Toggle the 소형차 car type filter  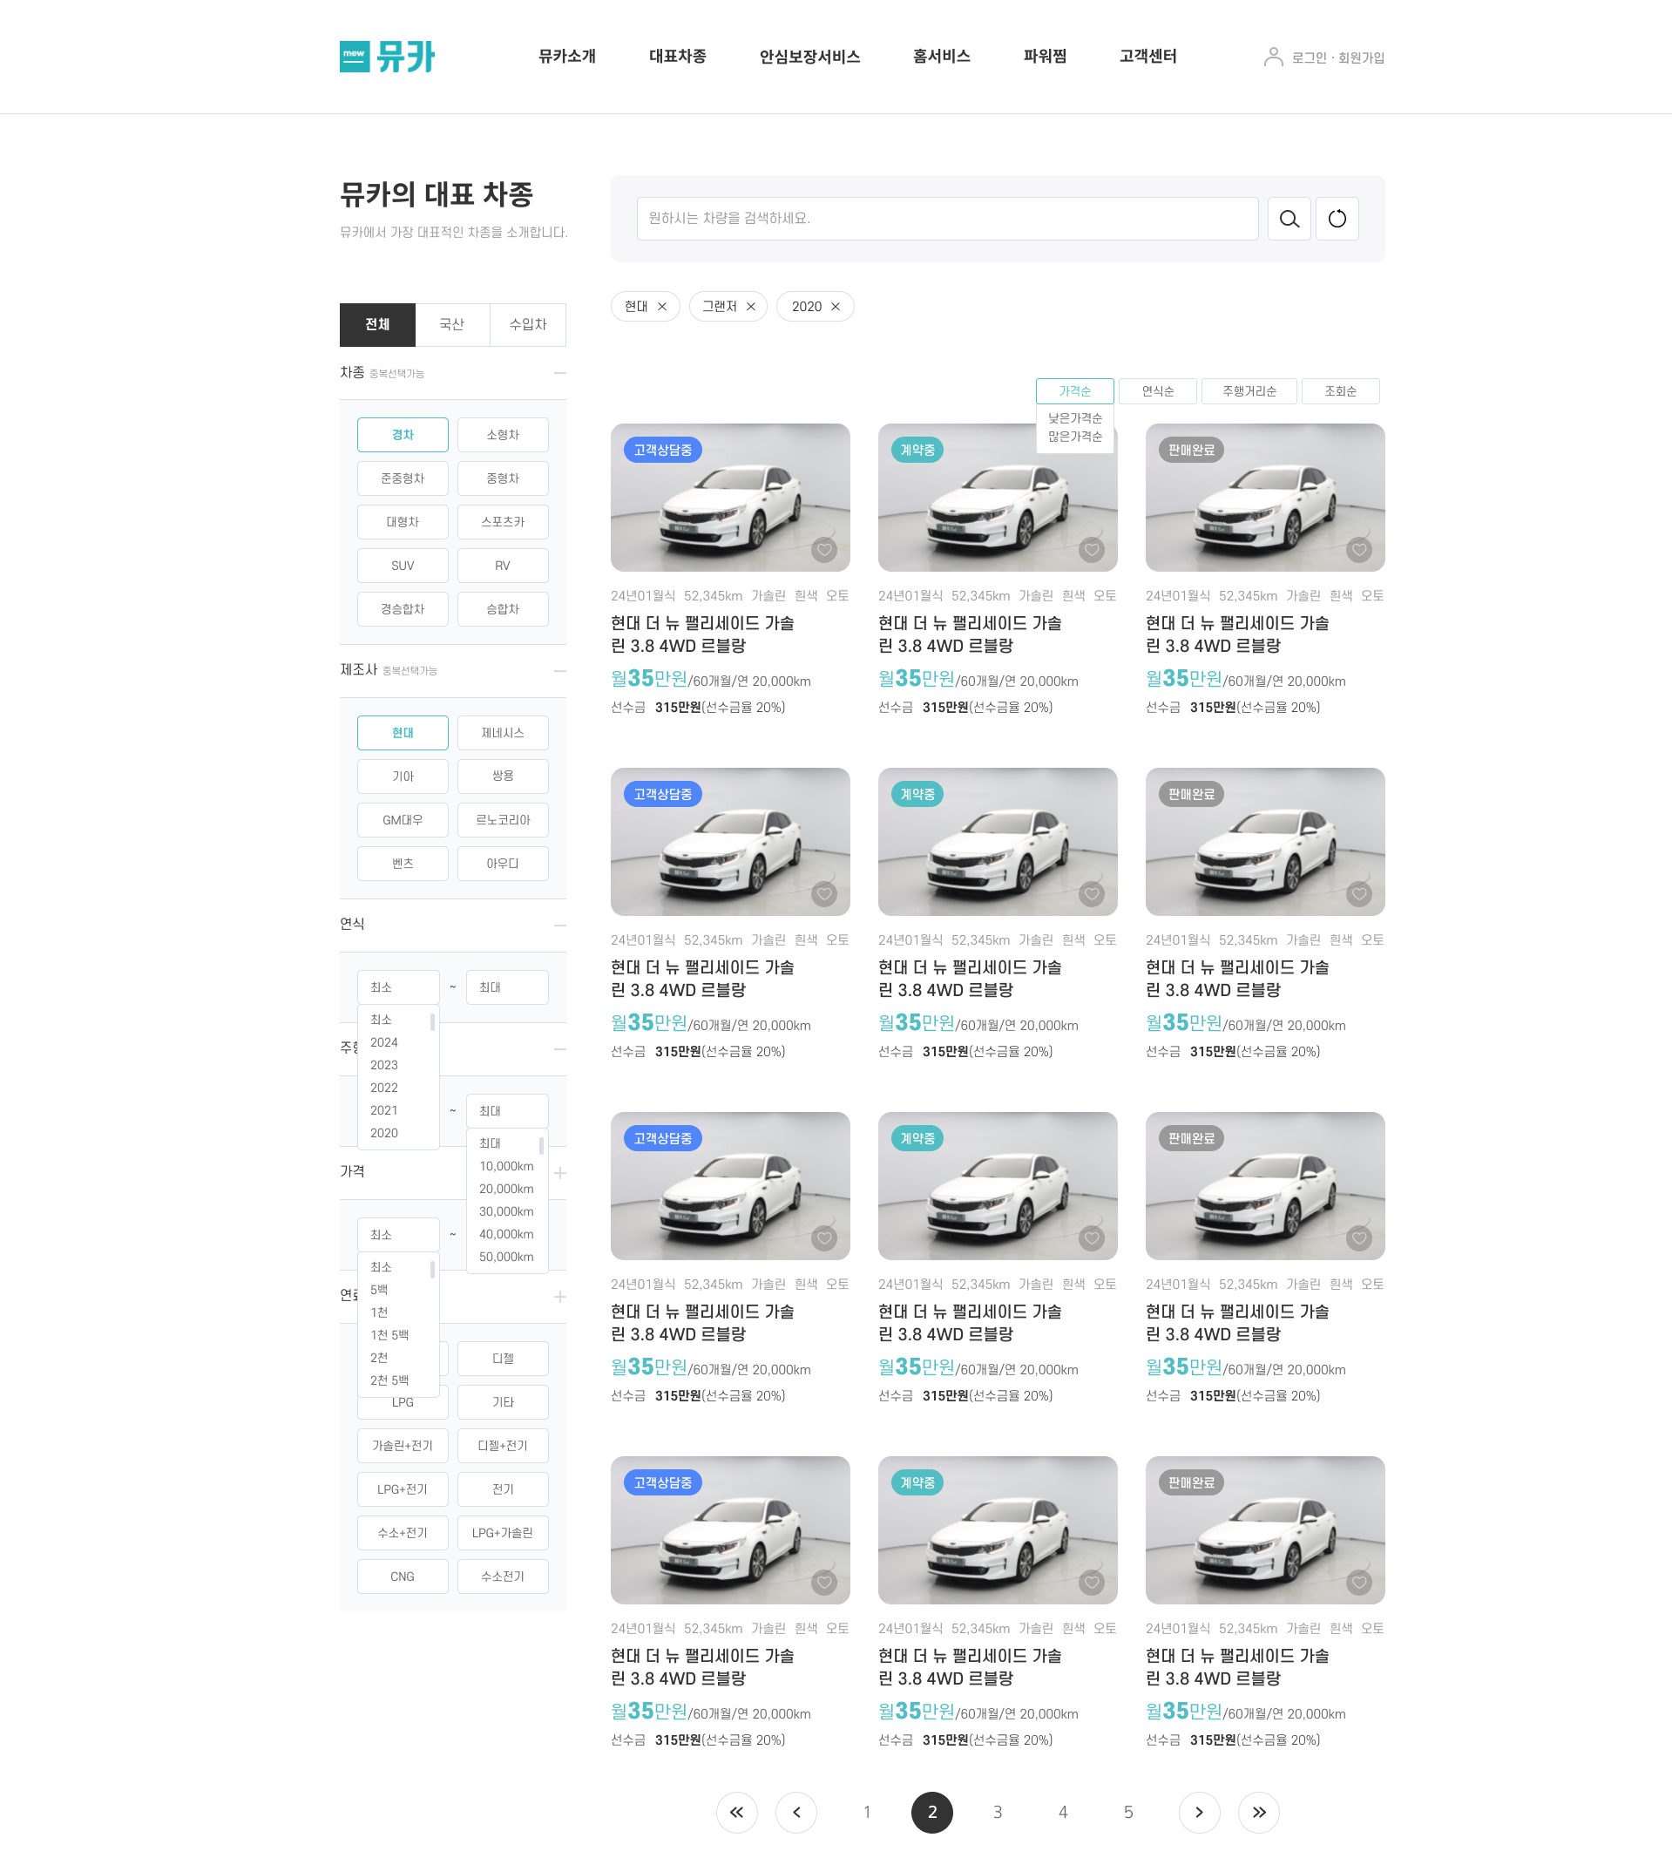point(503,435)
